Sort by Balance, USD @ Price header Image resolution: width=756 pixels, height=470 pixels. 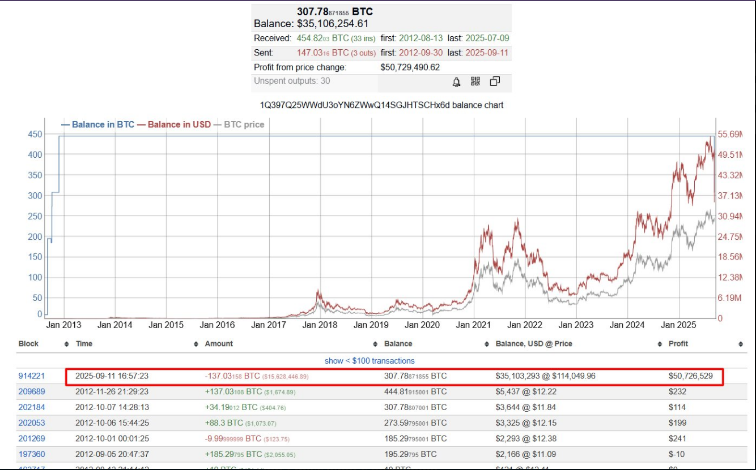point(534,344)
